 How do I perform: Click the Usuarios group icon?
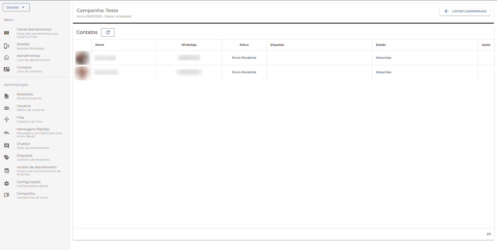[x=7, y=108]
